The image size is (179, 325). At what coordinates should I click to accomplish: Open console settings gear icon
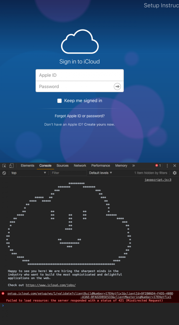[x=175, y=173]
